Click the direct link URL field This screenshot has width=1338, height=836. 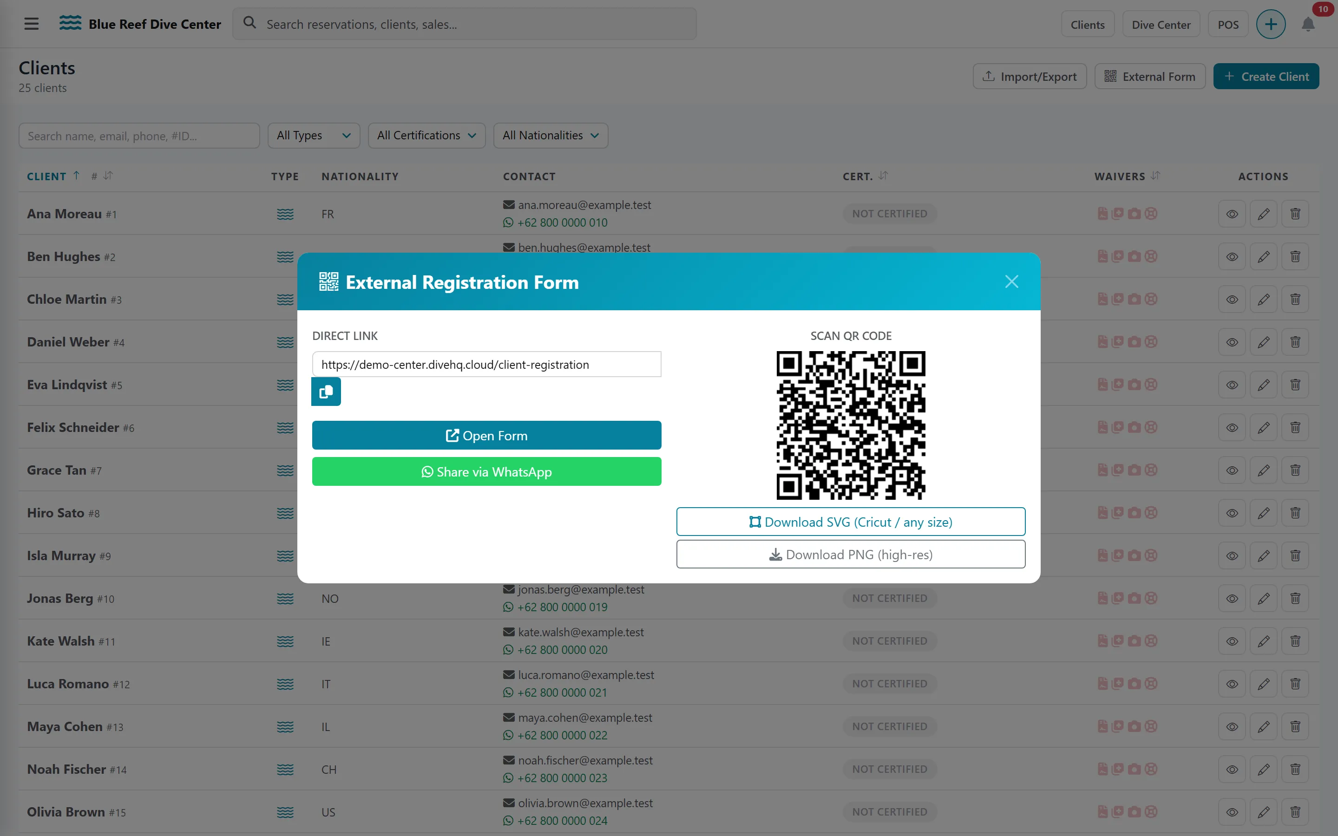click(x=486, y=365)
